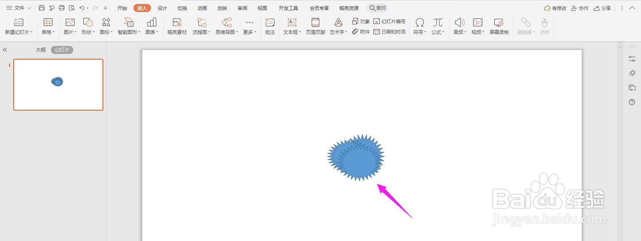Open the 设计 Design tab

pyautogui.click(x=162, y=8)
